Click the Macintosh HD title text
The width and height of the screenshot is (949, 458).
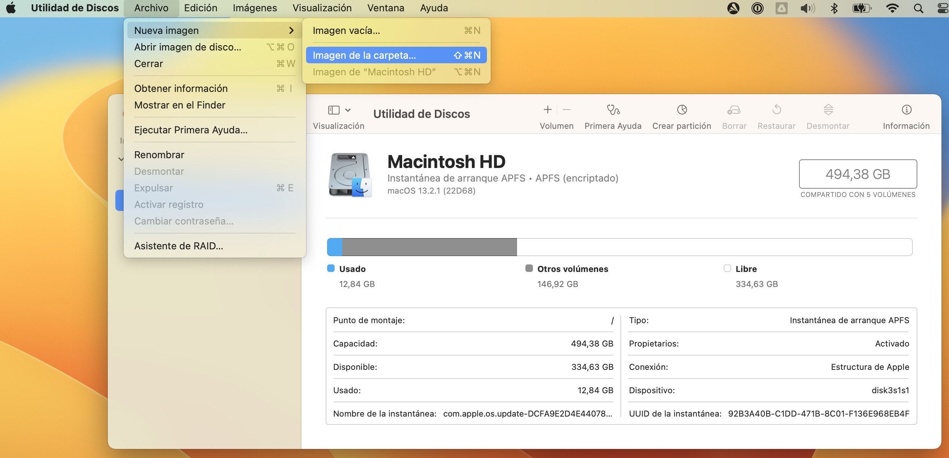click(x=446, y=162)
